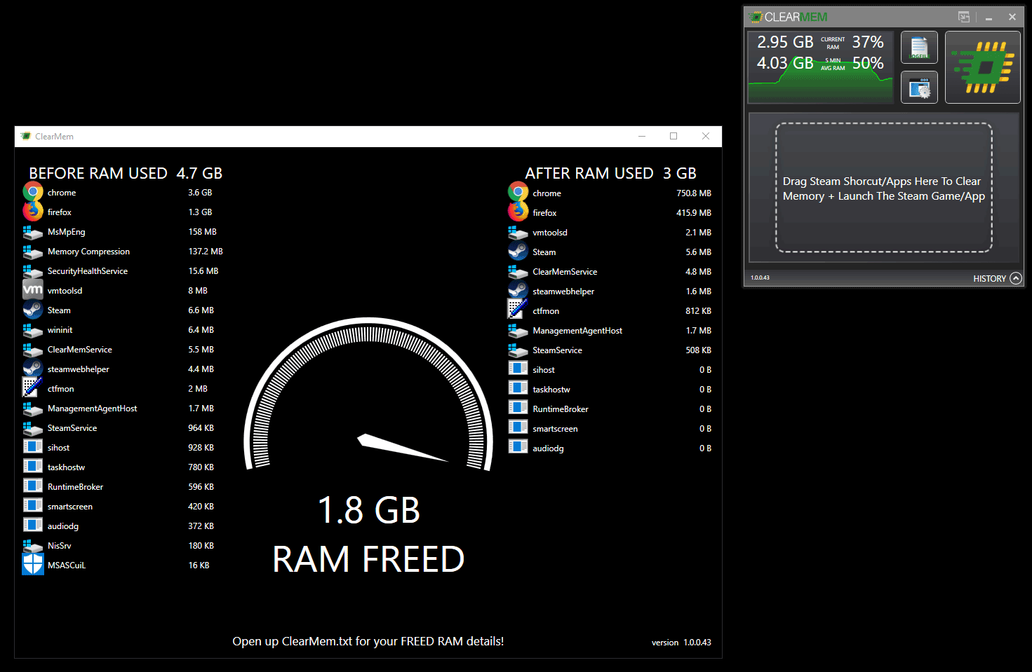The image size is (1032, 672).
Task: Expand the History panel arrow
Action: (1015, 278)
